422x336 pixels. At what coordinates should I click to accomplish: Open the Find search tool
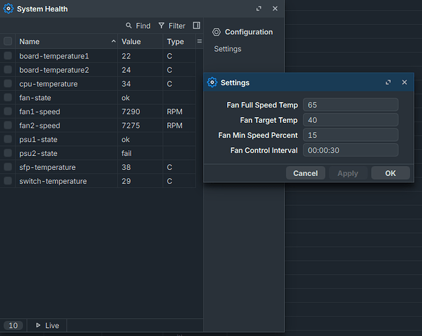(138, 26)
